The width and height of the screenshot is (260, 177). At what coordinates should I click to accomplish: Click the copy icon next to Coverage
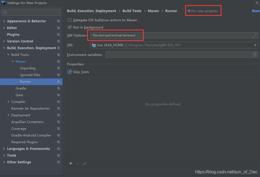(x=58, y=129)
